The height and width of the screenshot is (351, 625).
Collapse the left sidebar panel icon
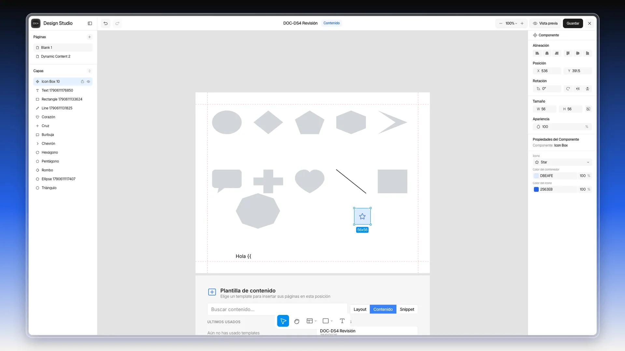[90, 23]
